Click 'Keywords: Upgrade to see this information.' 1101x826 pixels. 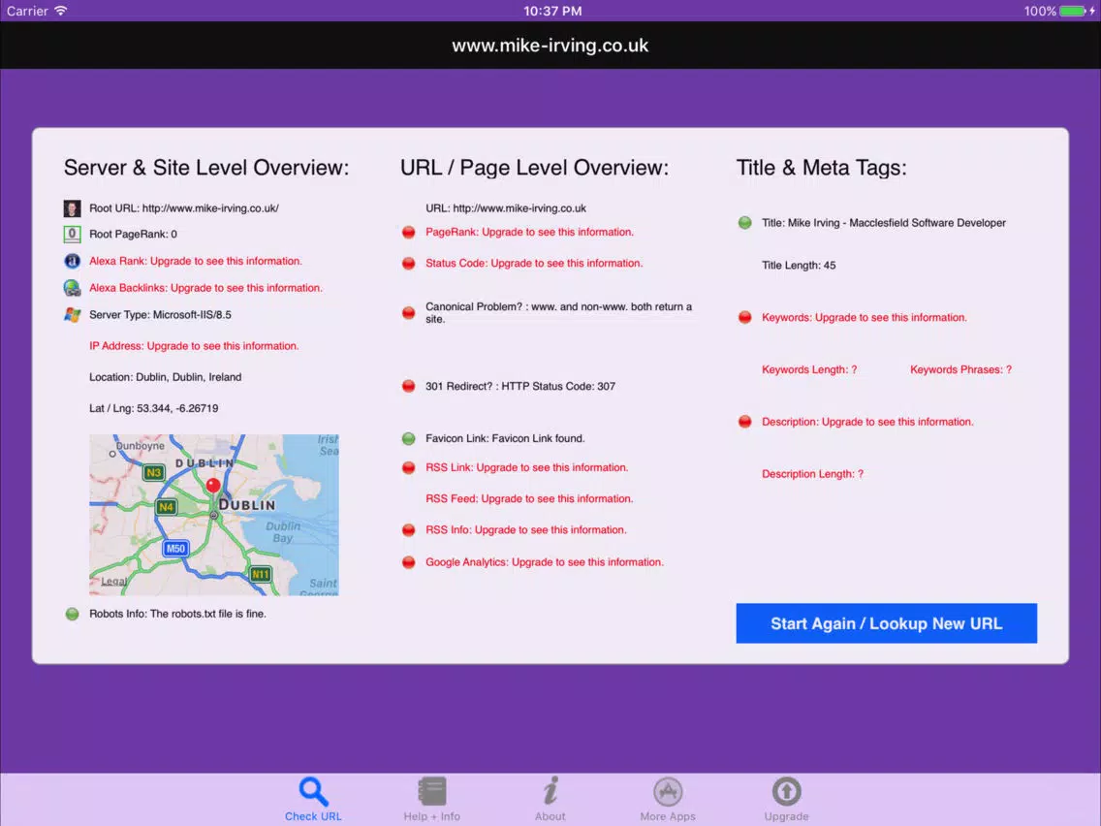[x=865, y=317]
